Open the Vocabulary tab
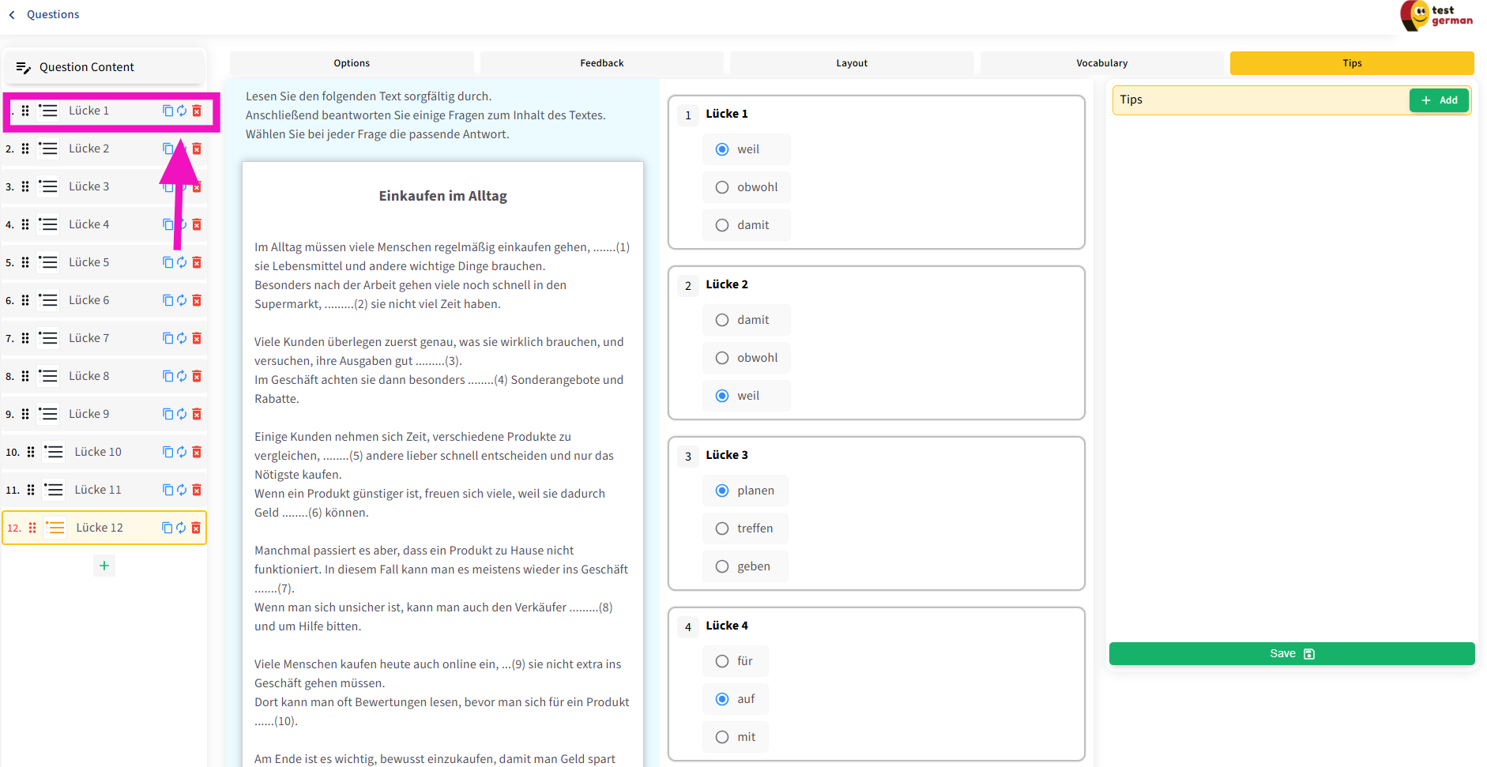 point(1101,63)
